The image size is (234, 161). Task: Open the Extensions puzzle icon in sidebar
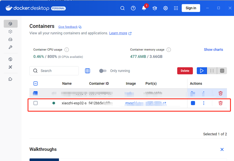(x=11, y=79)
